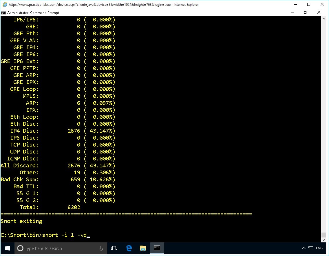Close the Administrator Command Prompt window
329x256 pixels.
tap(319, 12)
